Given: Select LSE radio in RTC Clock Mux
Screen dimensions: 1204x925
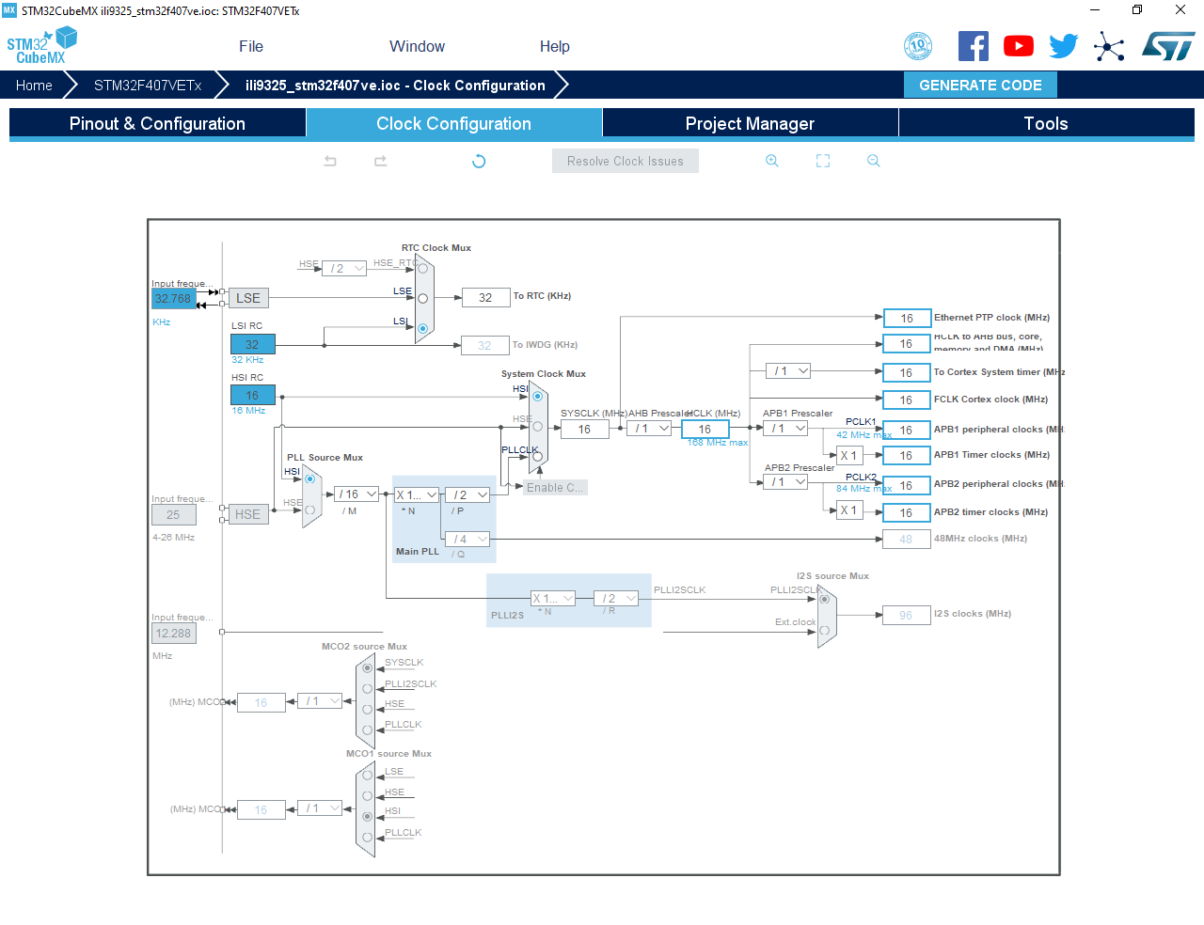Looking at the screenshot, I should (x=423, y=298).
